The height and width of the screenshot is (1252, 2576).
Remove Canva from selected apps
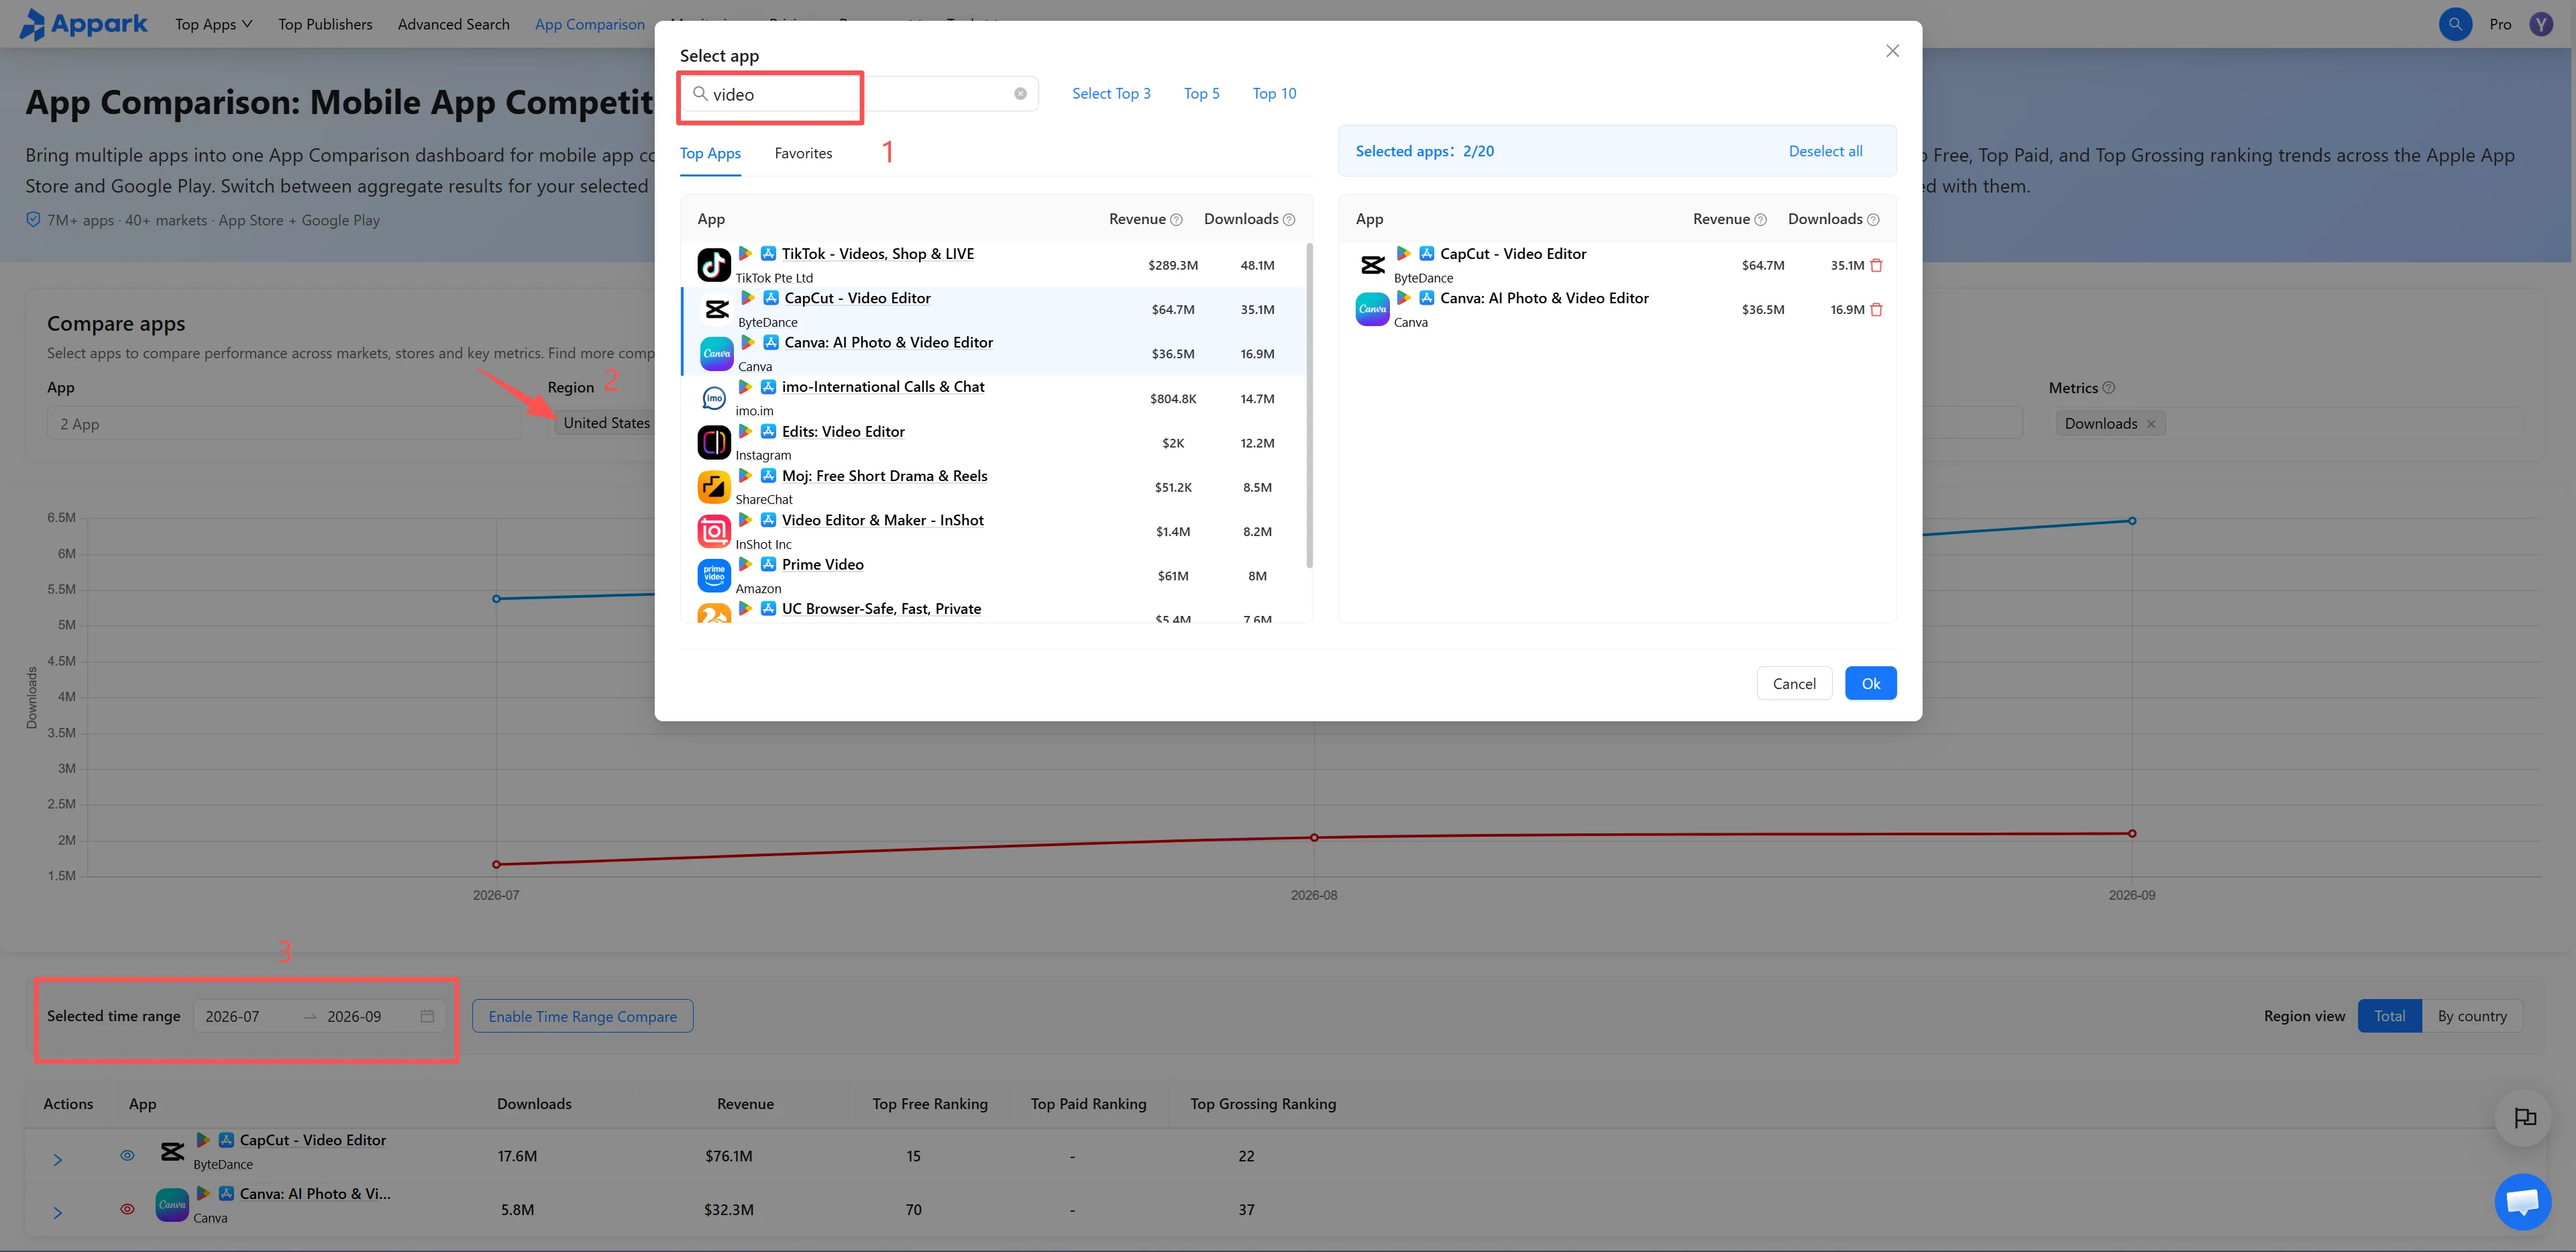[1876, 310]
